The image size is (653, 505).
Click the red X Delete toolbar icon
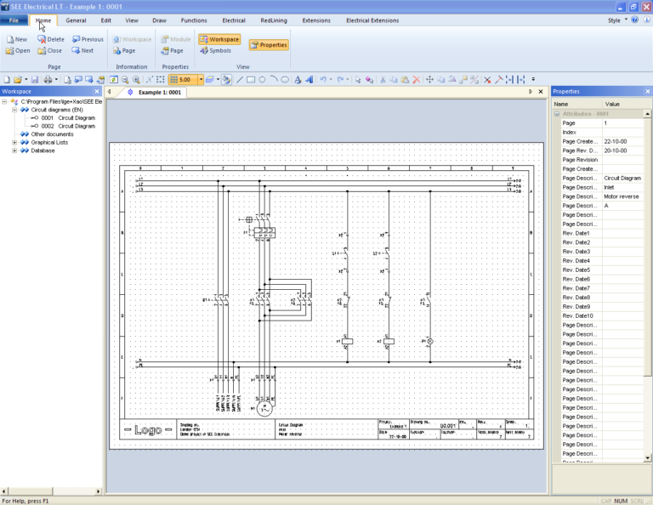coord(416,80)
